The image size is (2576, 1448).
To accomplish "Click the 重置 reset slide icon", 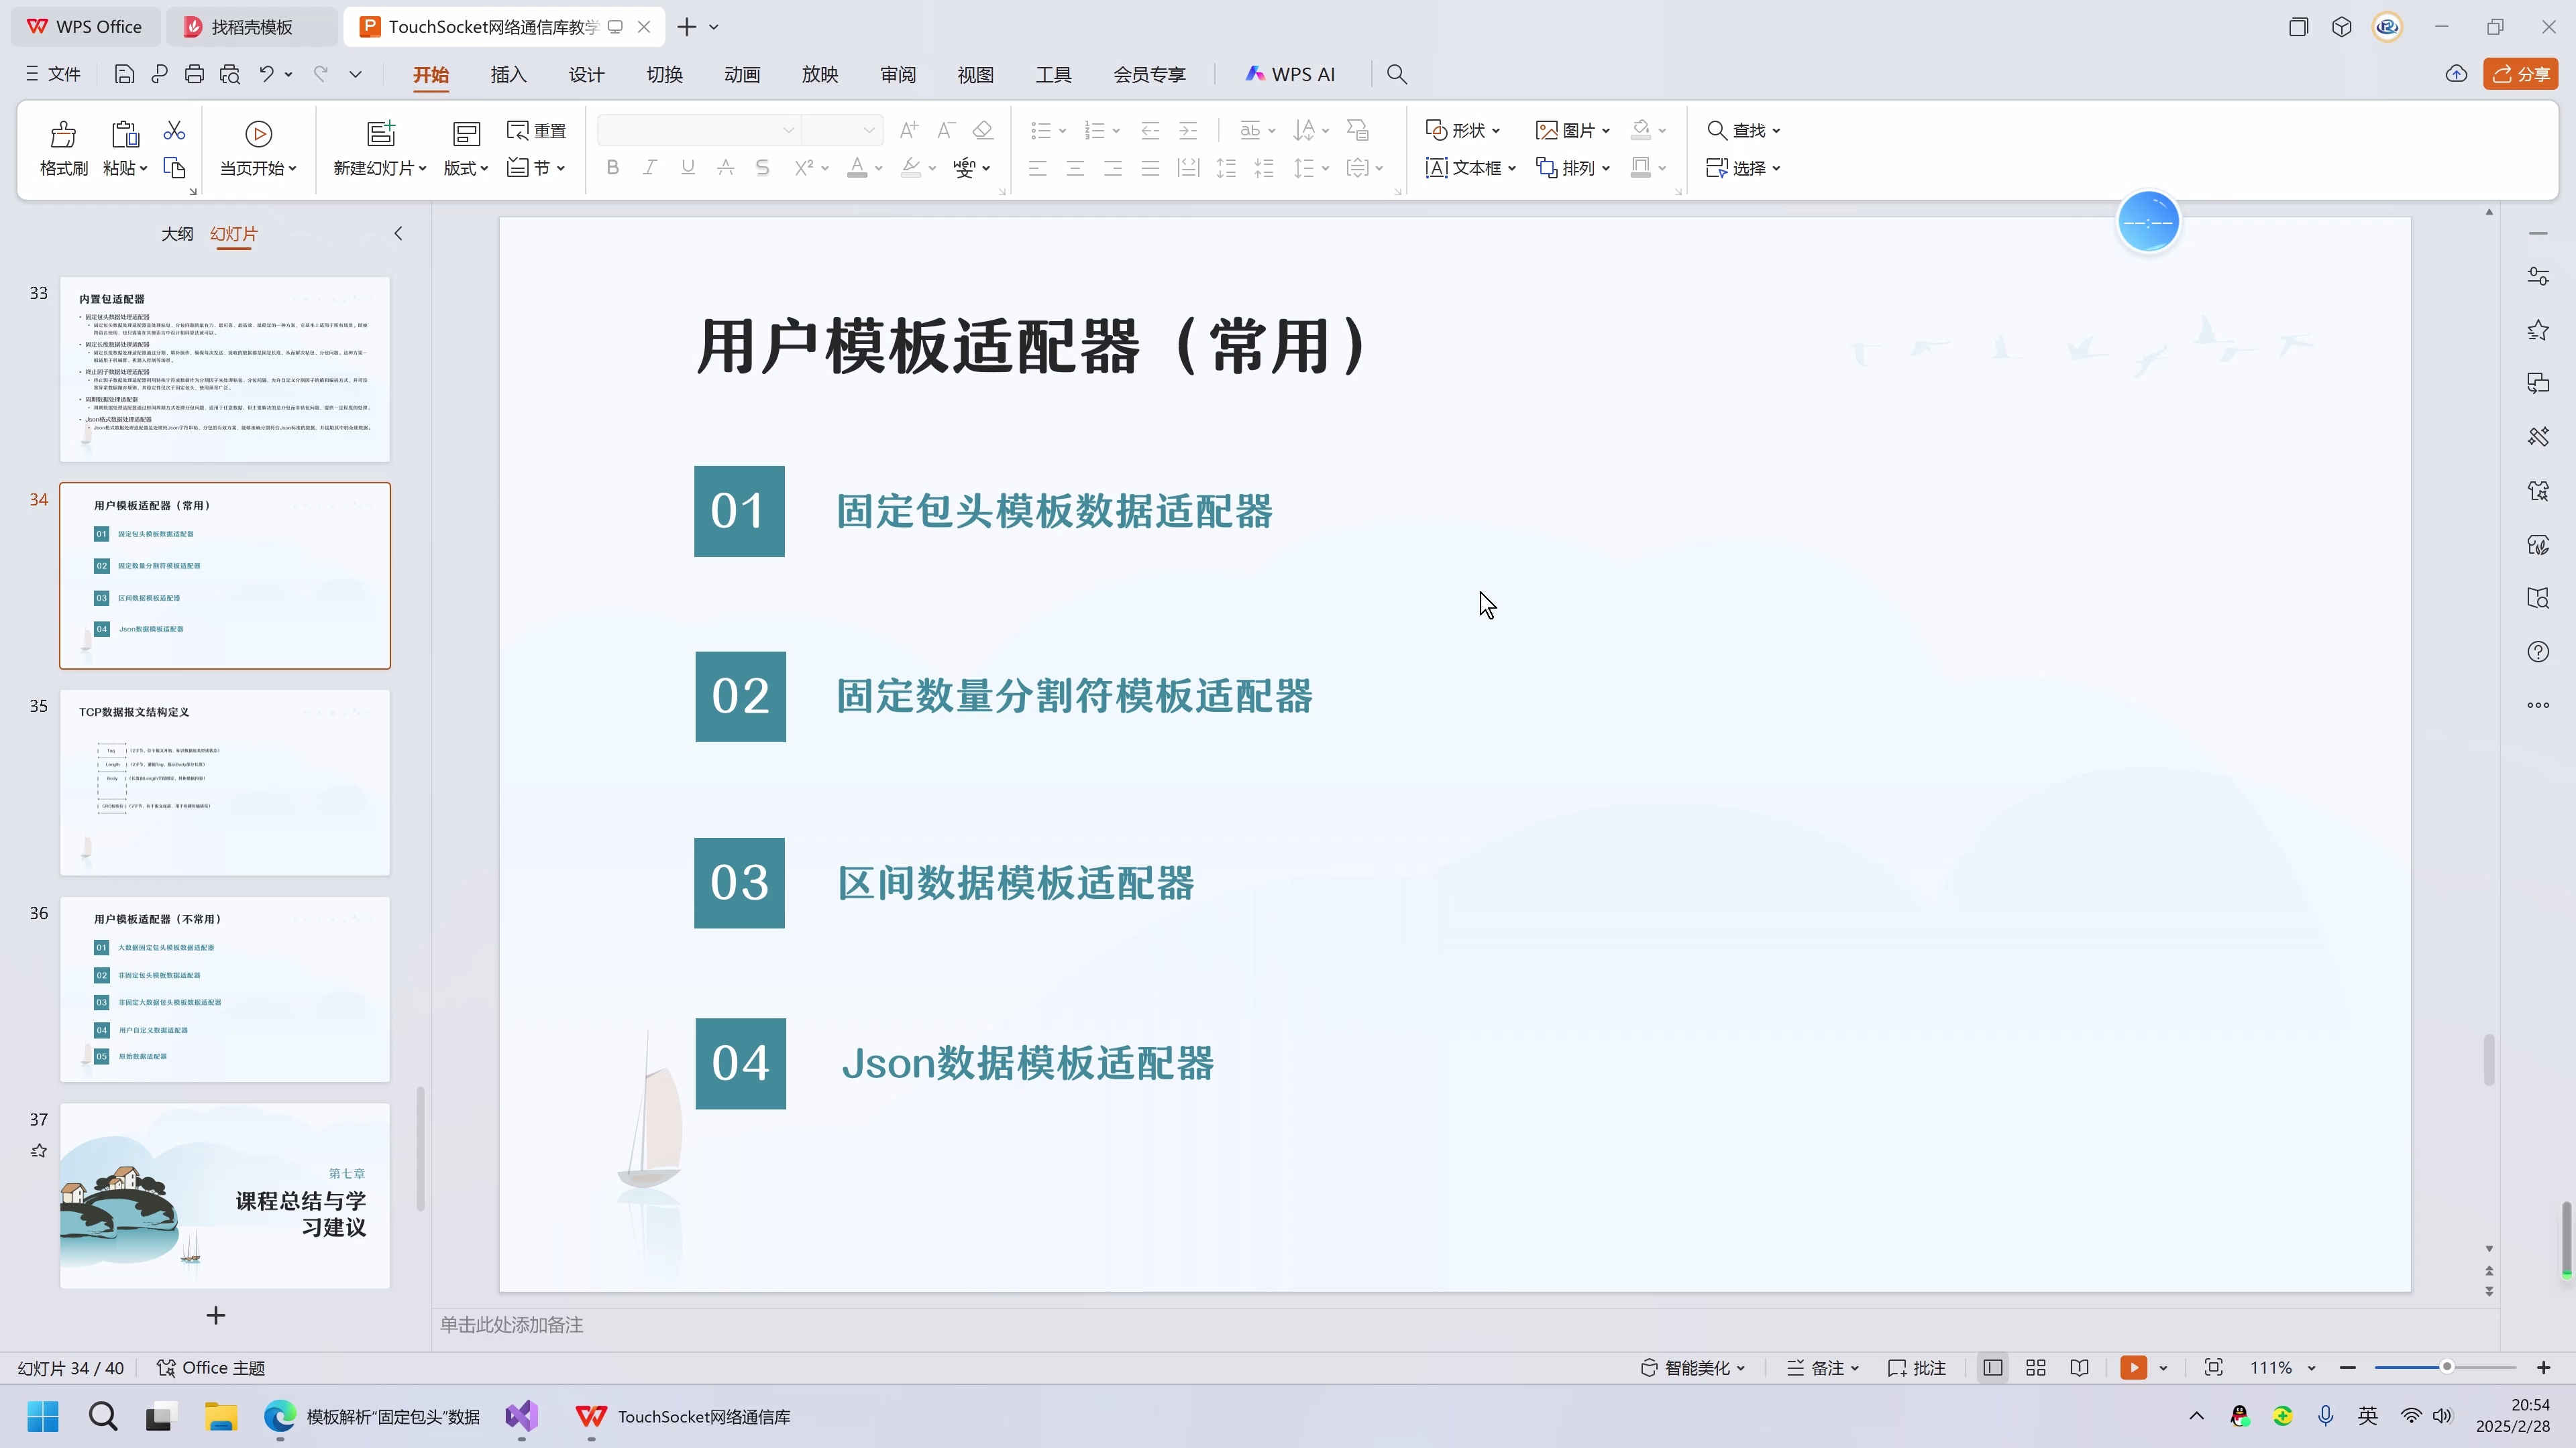I will click(x=537, y=130).
